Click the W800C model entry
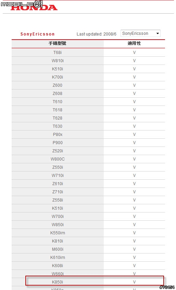 point(58,159)
